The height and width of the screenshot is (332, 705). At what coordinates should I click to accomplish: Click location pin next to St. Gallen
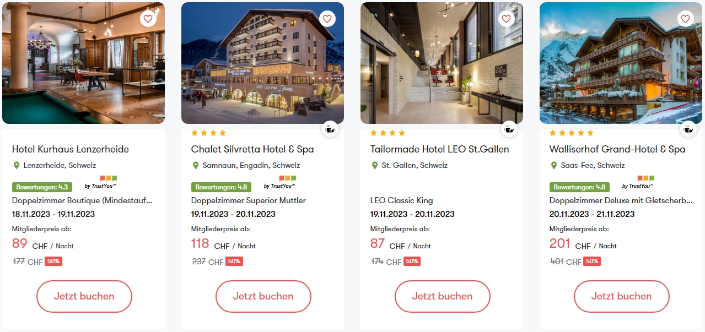click(375, 165)
